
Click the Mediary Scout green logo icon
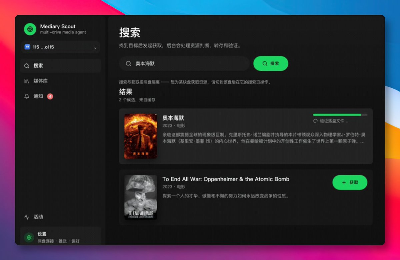[30, 29]
